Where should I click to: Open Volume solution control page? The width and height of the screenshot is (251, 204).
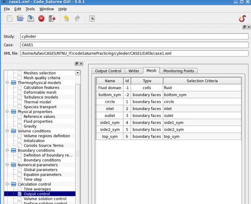(45, 199)
